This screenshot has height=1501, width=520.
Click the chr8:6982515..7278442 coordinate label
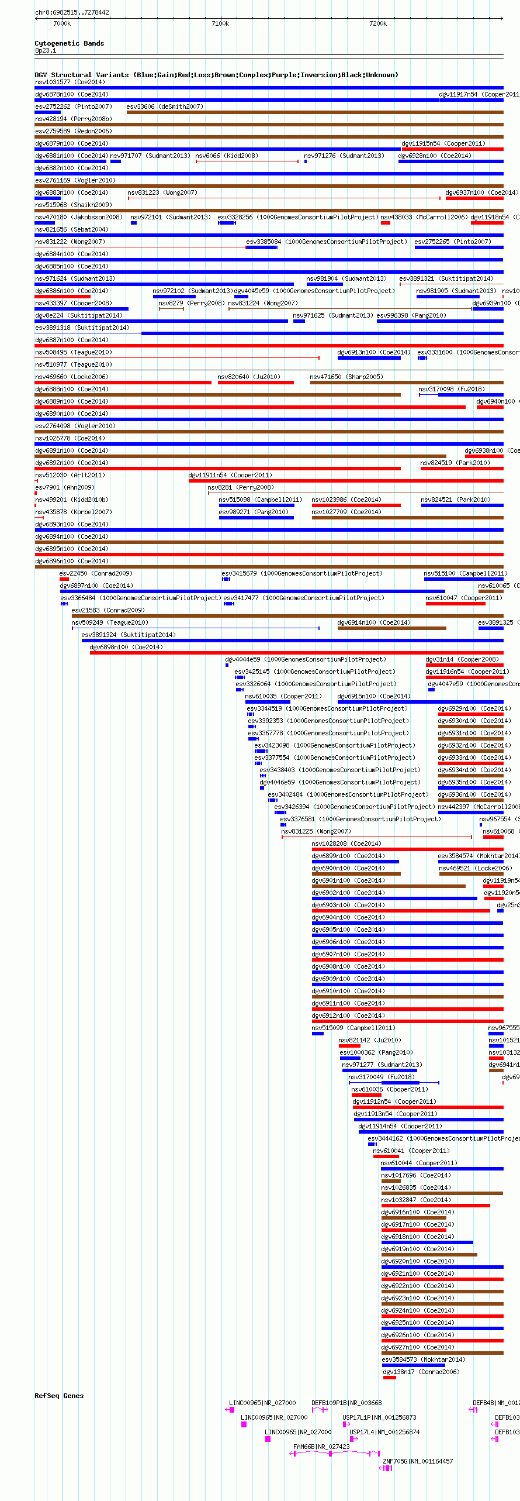(x=72, y=12)
